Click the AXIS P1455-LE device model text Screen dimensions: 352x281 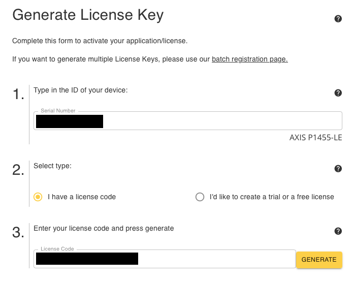[x=315, y=137]
